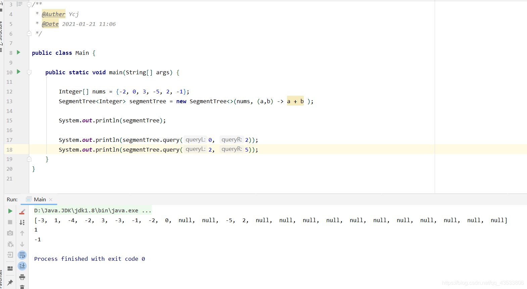
Task: Click the attach debugger bug icon
Action: [10, 244]
